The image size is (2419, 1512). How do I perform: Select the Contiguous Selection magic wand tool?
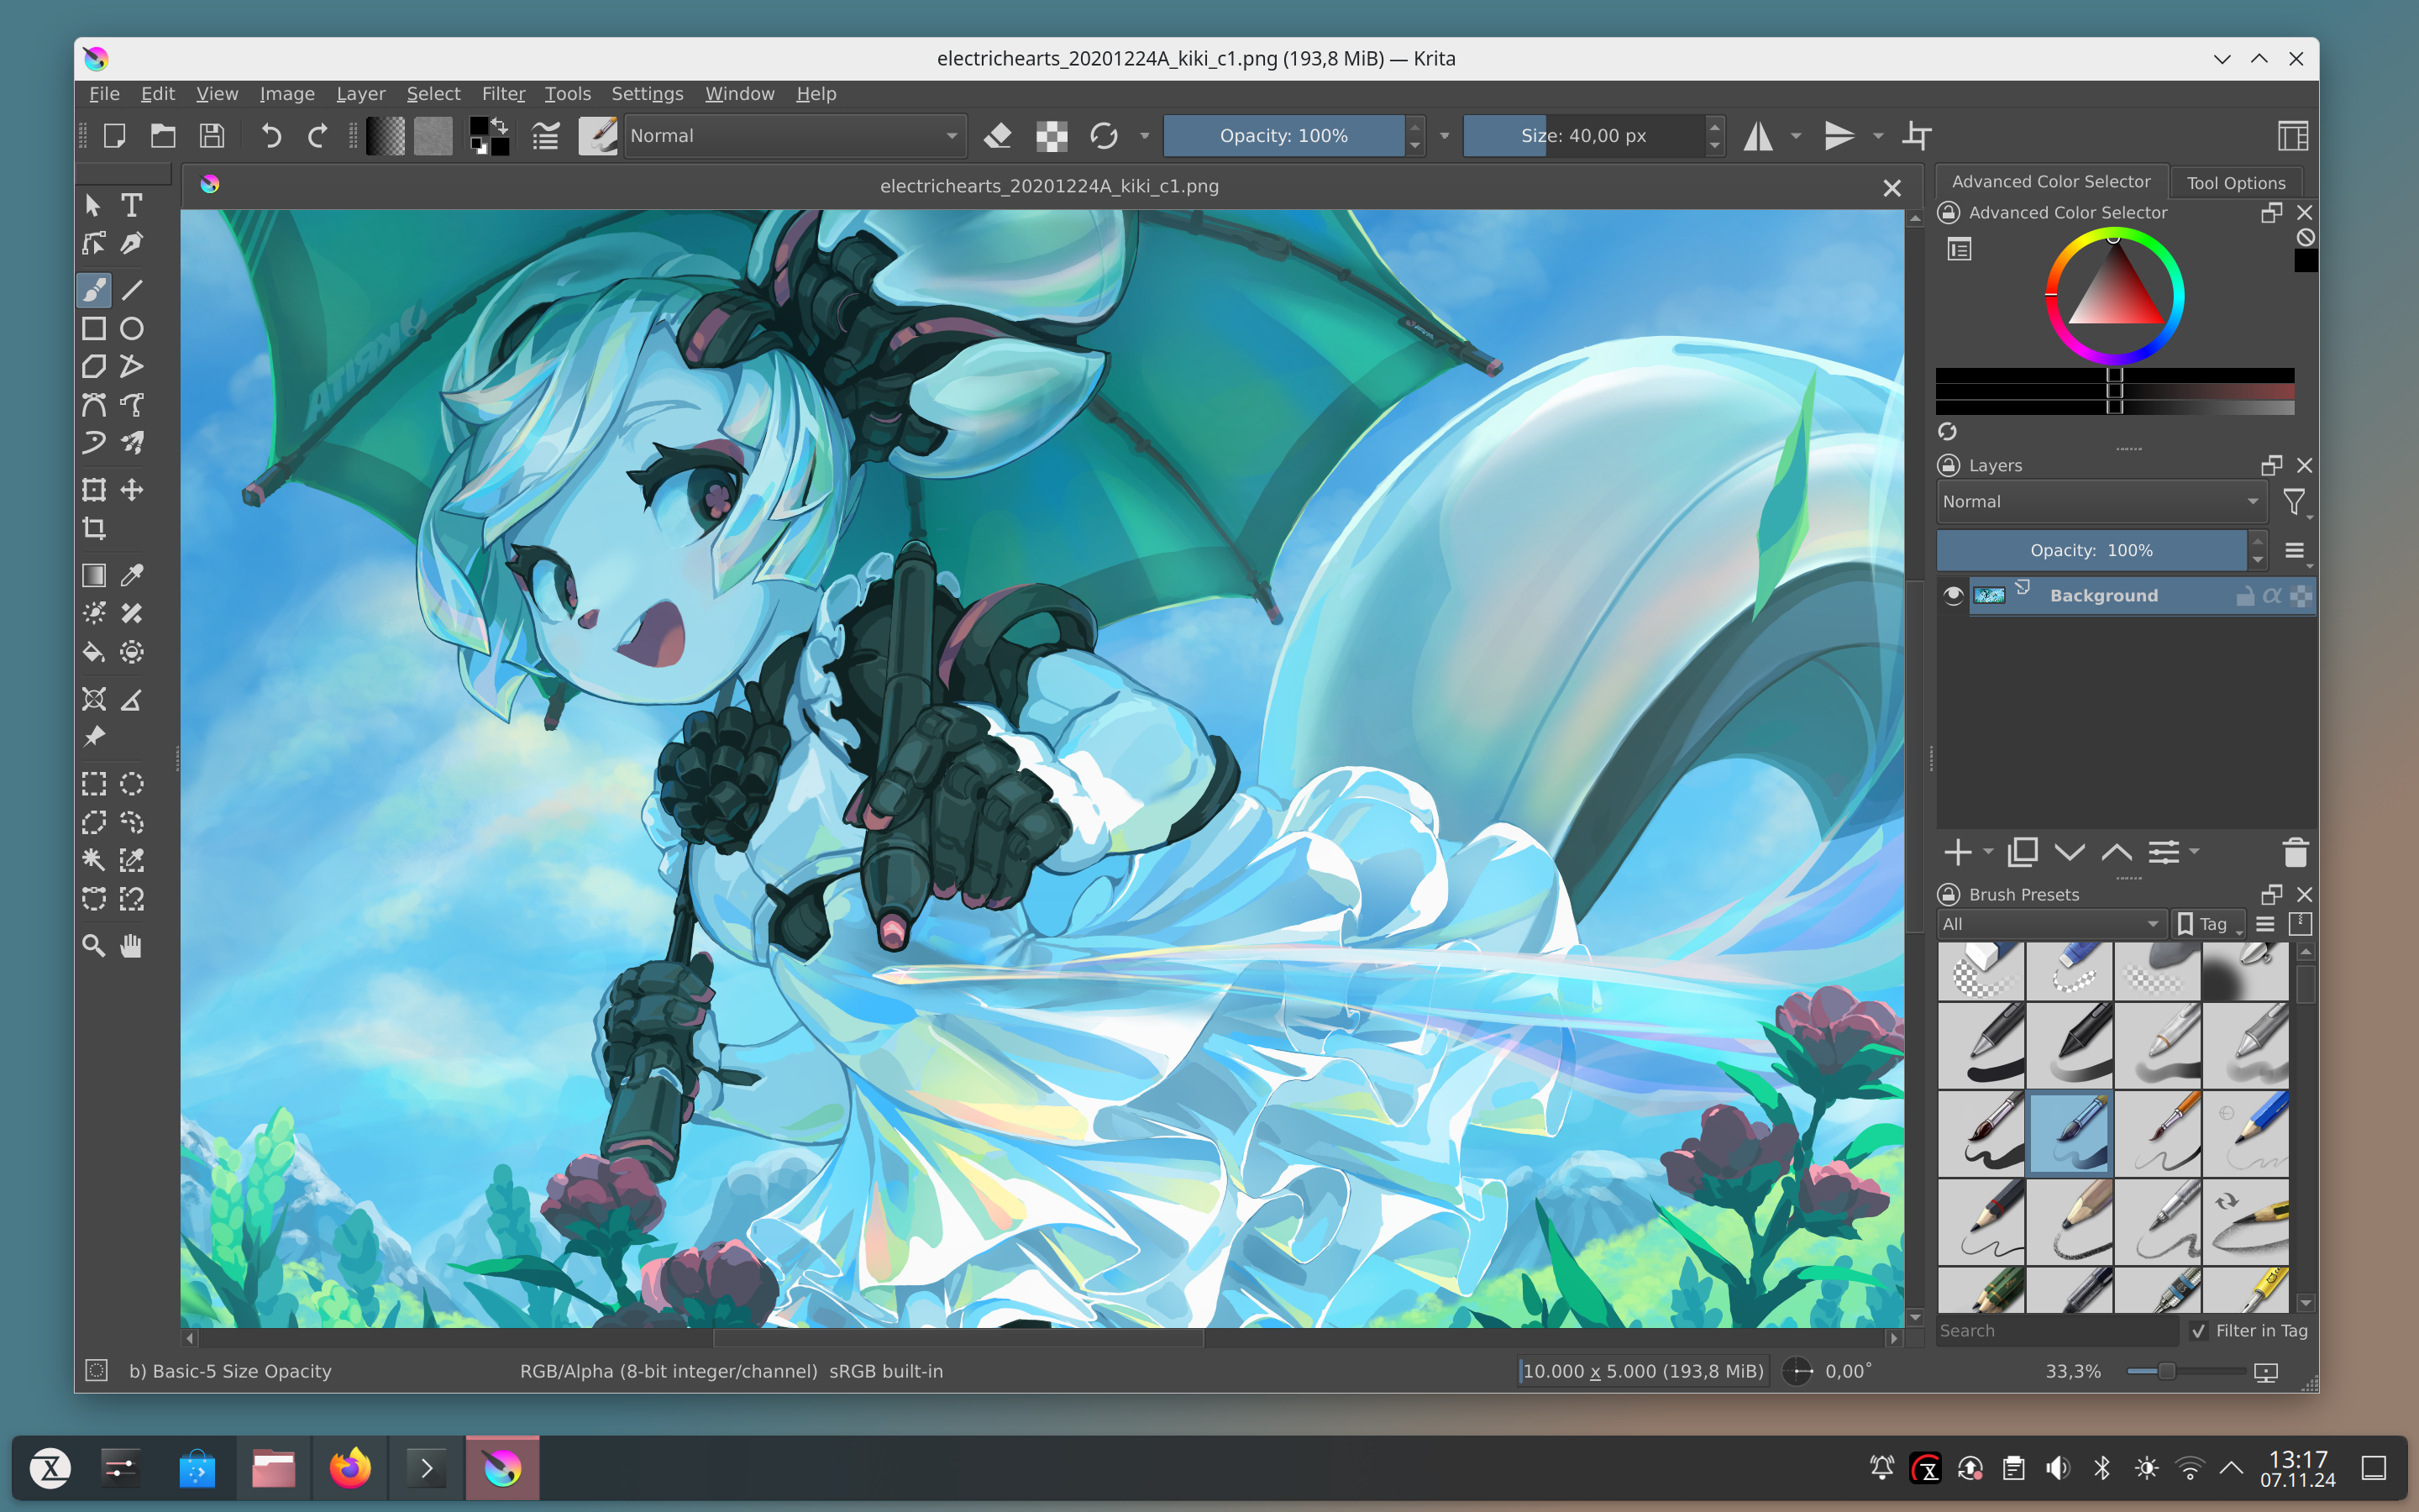[94, 860]
